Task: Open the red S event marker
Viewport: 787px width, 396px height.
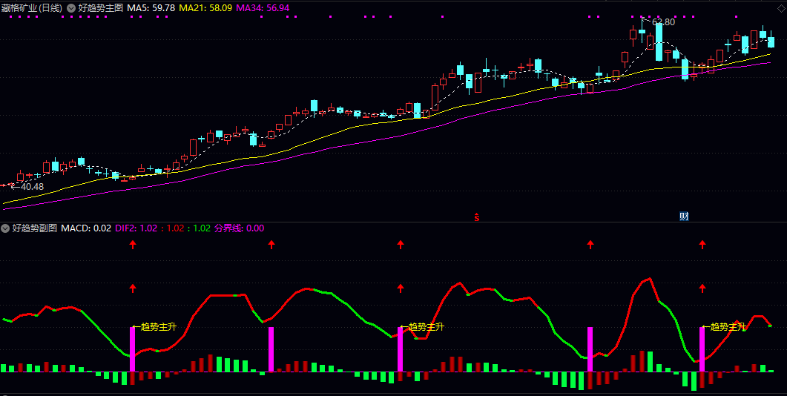Action: pos(477,217)
